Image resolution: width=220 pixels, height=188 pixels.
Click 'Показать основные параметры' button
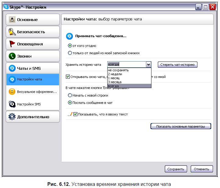click(x=181, y=126)
